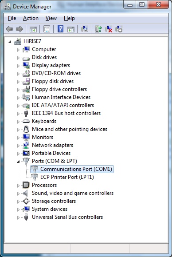172x257 pixels.
Task: Click the USB plug icon for Universal Serial Bus controllers
Action: 26,217
